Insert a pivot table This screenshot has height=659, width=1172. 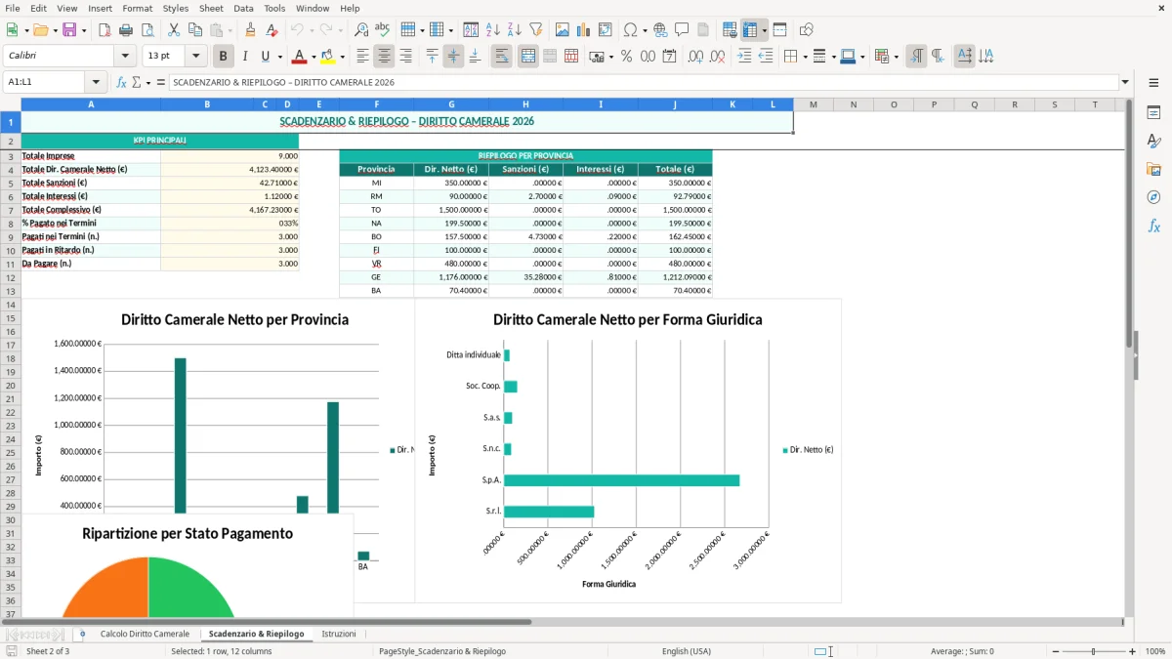[x=606, y=30]
